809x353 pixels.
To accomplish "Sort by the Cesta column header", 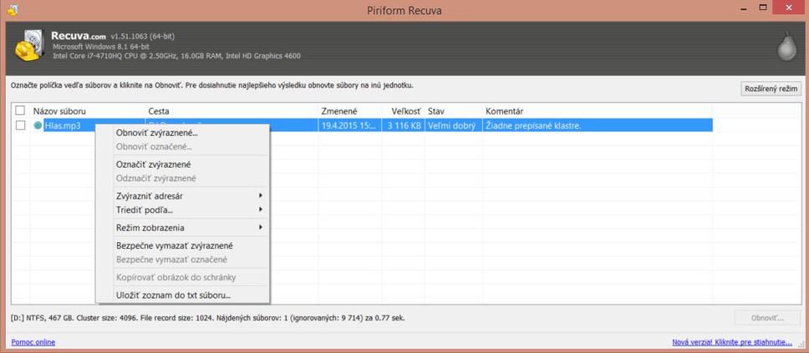I will [x=231, y=111].
